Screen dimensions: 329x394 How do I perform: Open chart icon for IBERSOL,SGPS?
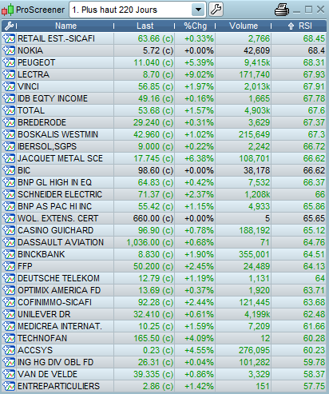(x=9, y=146)
